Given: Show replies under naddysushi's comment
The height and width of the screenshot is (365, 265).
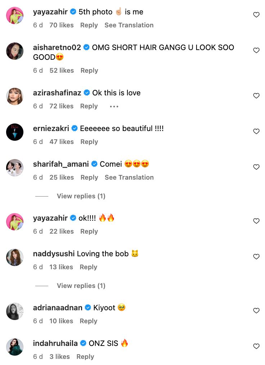Looking at the screenshot, I should click(x=81, y=286).
